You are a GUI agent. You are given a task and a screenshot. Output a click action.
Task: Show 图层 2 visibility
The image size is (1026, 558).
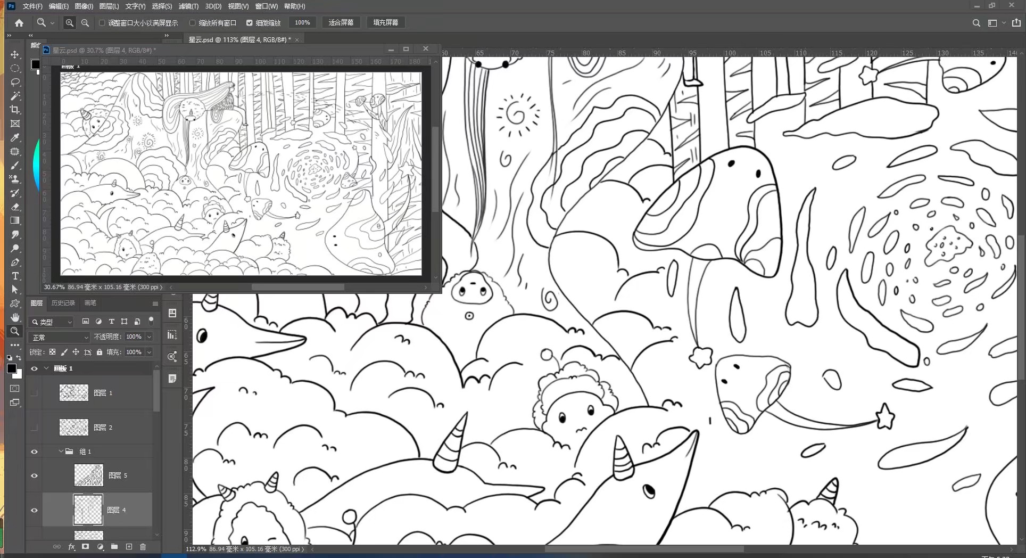[x=34, y=428]
